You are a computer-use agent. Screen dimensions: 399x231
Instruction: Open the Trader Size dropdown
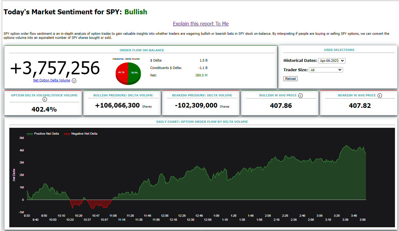click(326, 70)
